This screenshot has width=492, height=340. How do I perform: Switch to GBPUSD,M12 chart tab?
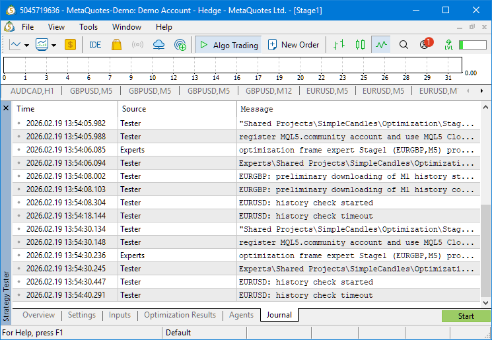pyautogui.click(x=269, y=91)
